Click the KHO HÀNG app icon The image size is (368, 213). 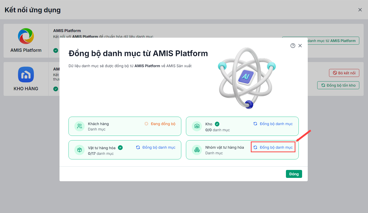click(x=26, y=75)
